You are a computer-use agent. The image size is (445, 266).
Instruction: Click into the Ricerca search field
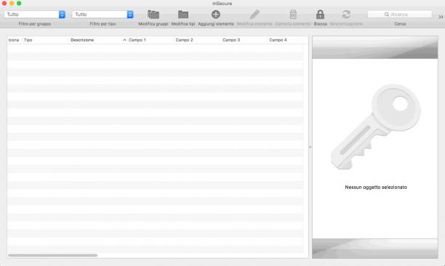coord(400,15)
